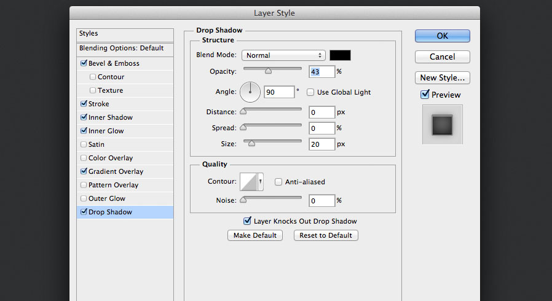Select the Bevel & Emboss label
Screen dimensions: 552x301
coord(114,63)
